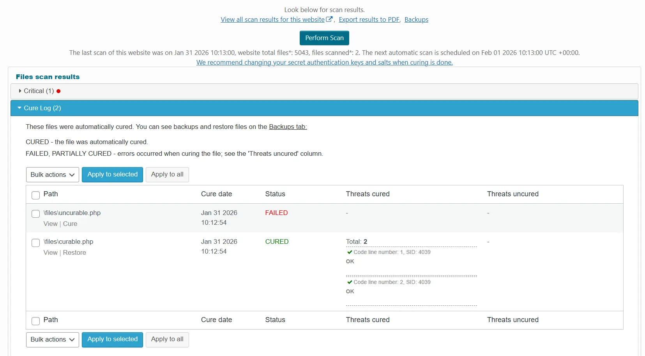Image resolution: width=645 pixels, height=356 pixels.
Task: Open the bottom Bulk actions dropdown
Action: [x=53, y=340]
